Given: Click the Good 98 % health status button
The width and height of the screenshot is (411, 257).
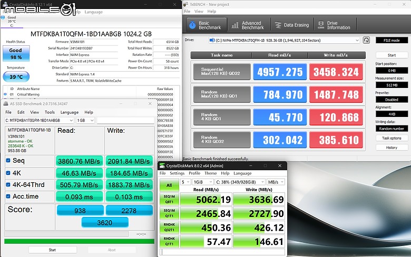Looking at the screenshot, I should [x=16, y=53].
